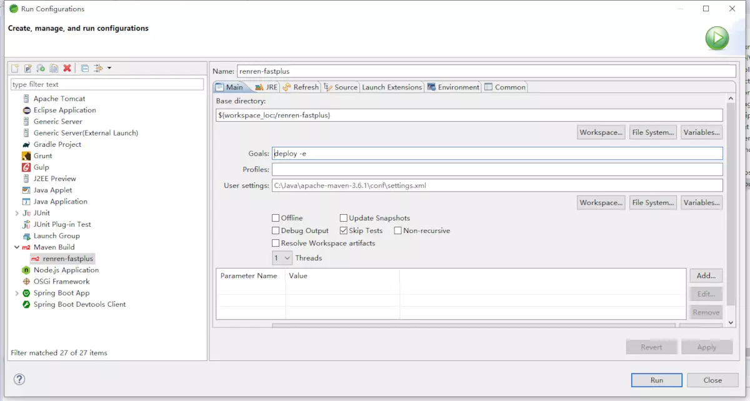Screen dimensions: 750x401
Task: Switch to the JRE tab
Action: click(266, 87)
